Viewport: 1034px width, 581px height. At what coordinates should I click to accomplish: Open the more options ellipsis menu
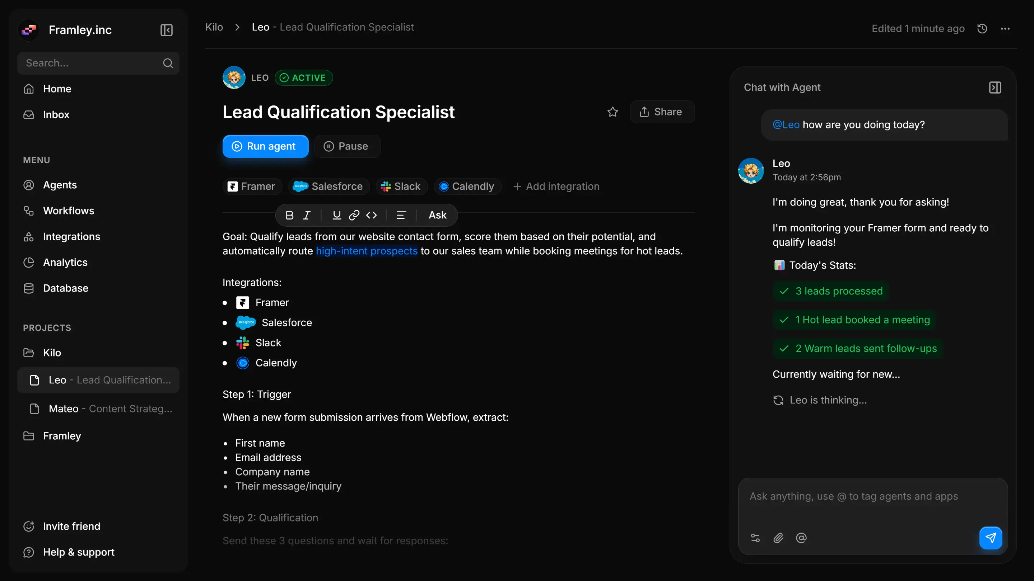point(1005,28)
